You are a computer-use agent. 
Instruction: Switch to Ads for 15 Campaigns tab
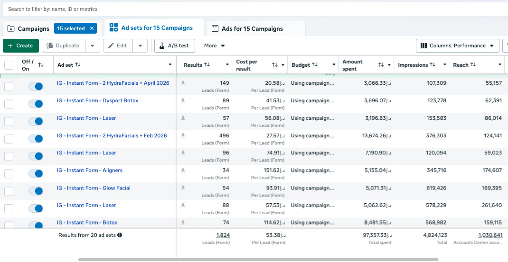tap(256, 29)
